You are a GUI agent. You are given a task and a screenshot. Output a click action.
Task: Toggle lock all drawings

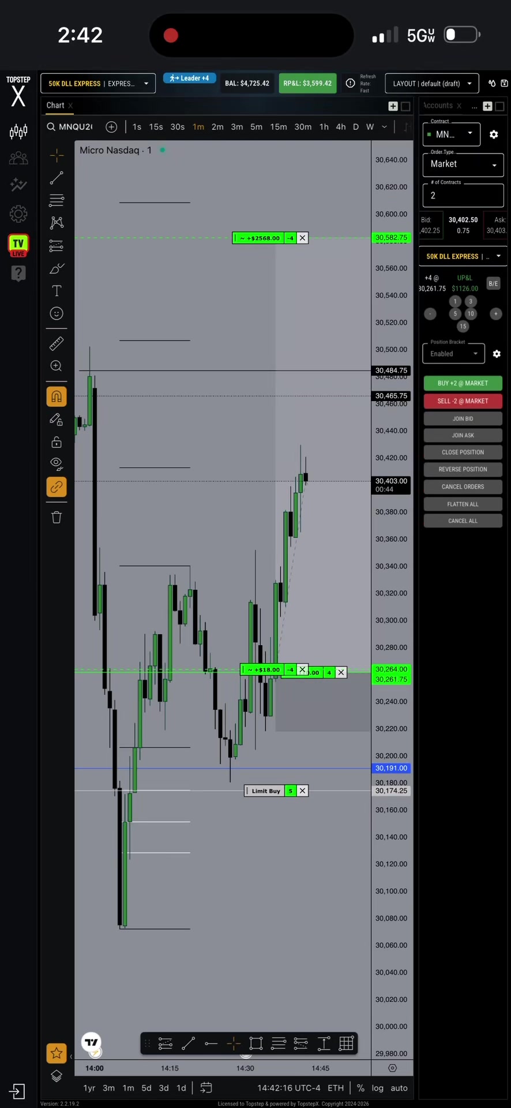[57, 442]
